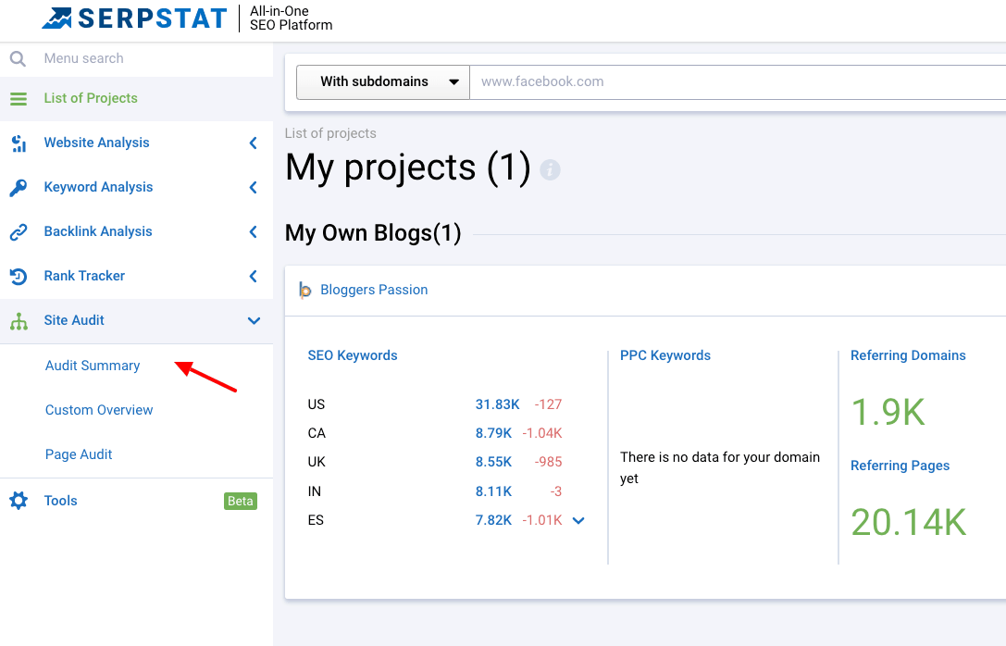The width and height of the screenshot is (1006, 646).
Task: Click the Referring Domains heading link
Action: point(908,355)
